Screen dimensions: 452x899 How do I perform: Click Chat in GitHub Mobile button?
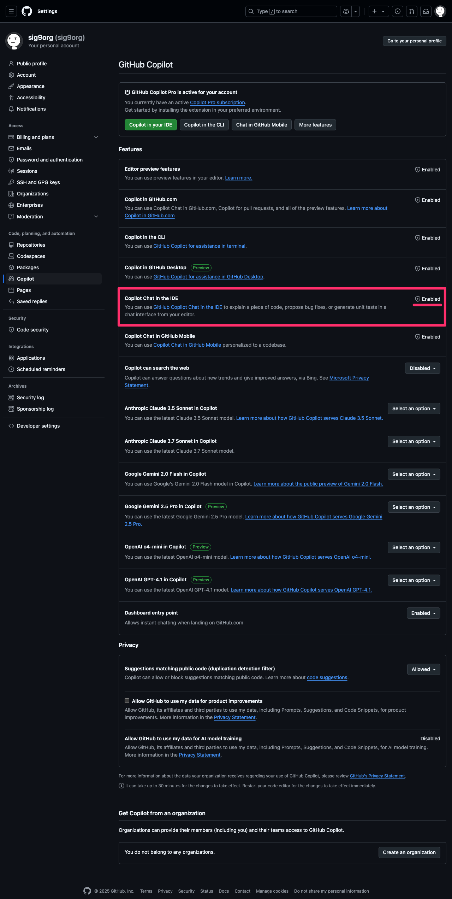click(262, 125)
